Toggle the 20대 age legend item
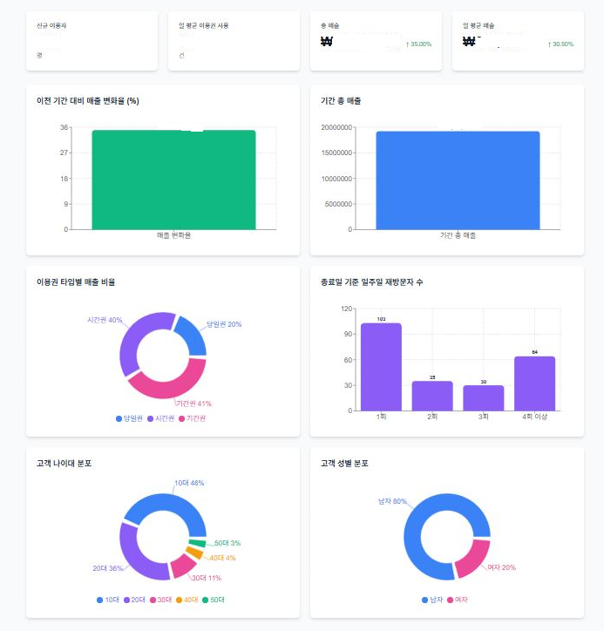Image resolution: width=604 pixels, height=631 pixels. coord(134,600)
